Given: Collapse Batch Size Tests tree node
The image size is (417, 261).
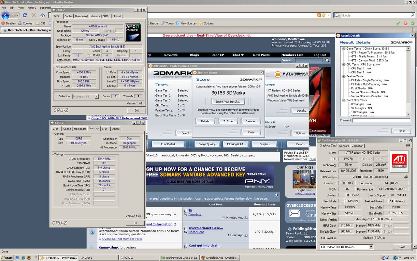Looking at the screenshot, I should [343, 100].
